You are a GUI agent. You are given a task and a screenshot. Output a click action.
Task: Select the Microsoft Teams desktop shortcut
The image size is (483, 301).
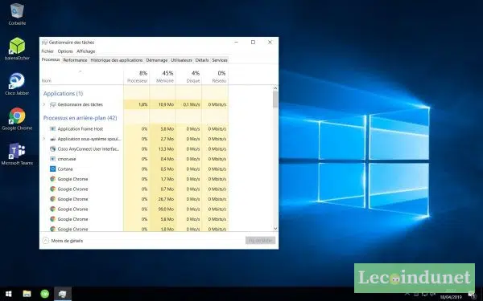pyautogui.click(x=17, y=154)
